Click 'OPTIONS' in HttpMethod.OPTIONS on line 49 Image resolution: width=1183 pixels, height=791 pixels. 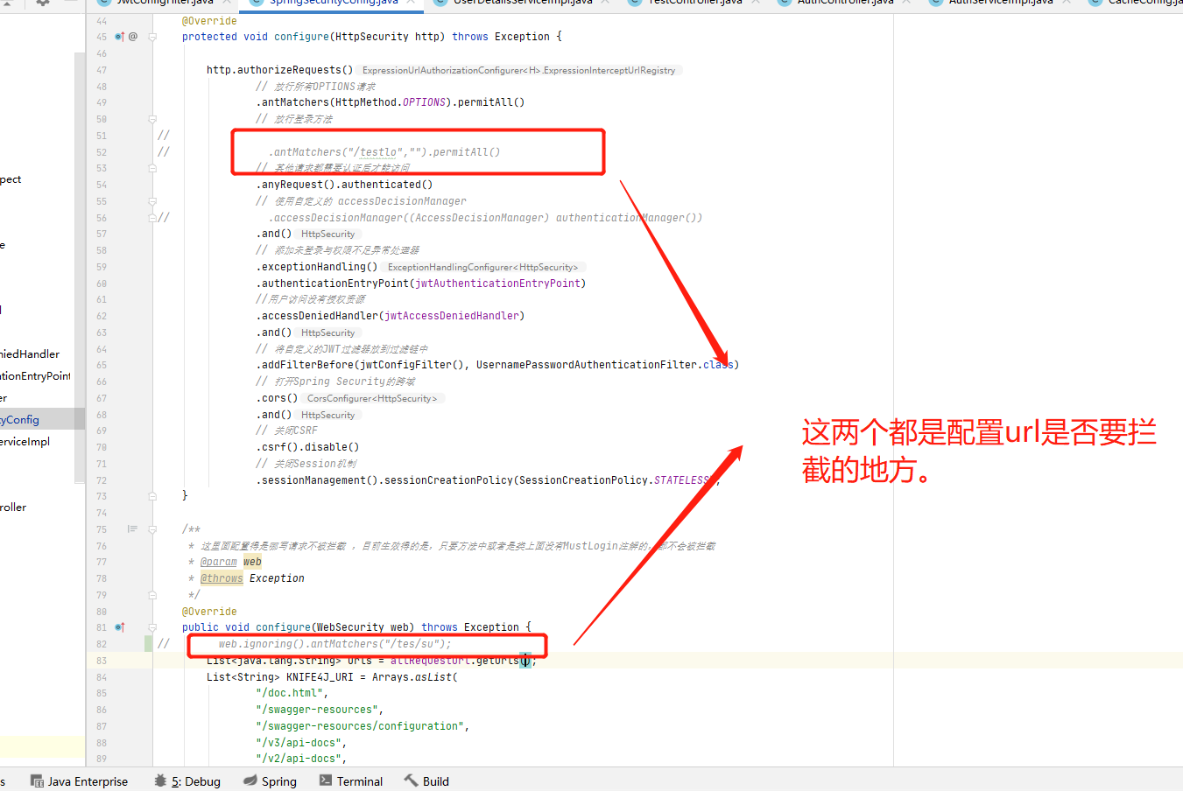[424, 102]
